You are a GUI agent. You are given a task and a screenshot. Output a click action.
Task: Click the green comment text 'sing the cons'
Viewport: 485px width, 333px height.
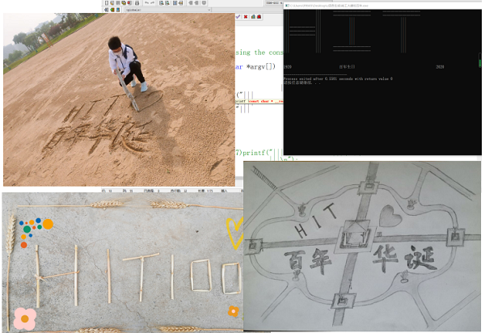point(259,53)
